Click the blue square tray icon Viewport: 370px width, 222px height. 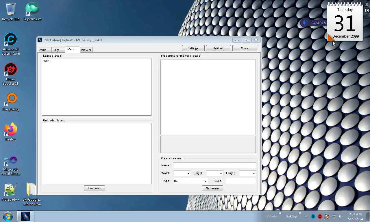313,216
